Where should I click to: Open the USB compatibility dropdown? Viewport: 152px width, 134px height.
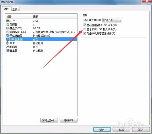coord(112,20)
